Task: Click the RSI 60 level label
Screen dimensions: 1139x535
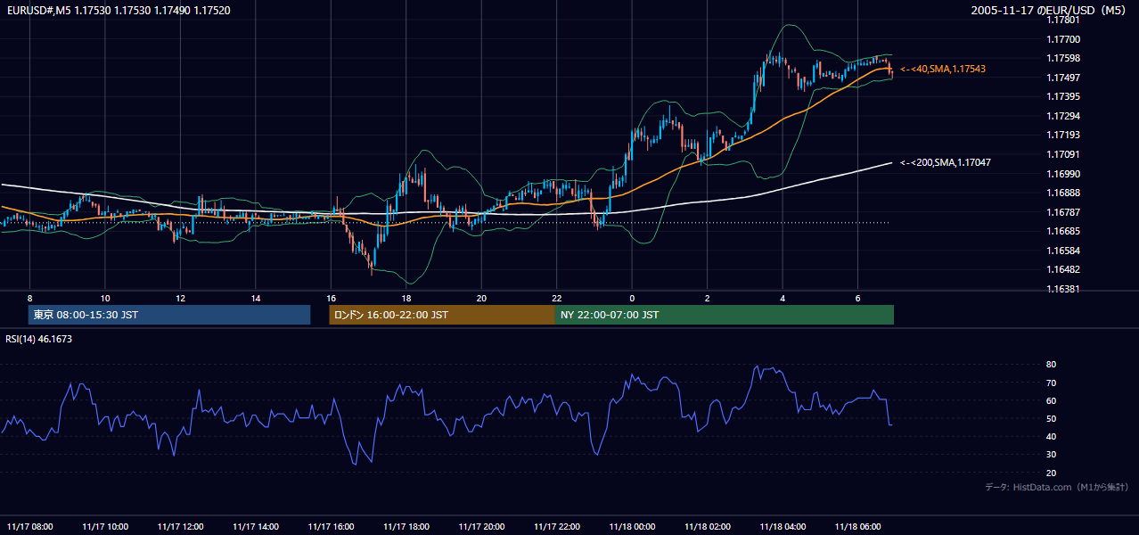Action: coord(1052,400)
